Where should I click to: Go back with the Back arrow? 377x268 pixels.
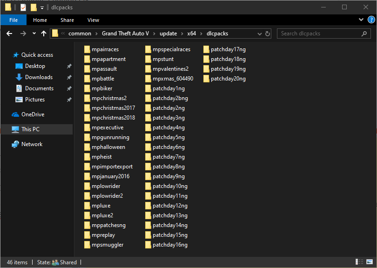pos(9,33)
